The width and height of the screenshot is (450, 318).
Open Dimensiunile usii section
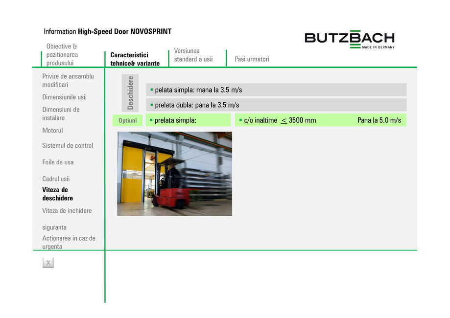coord(64,97)
